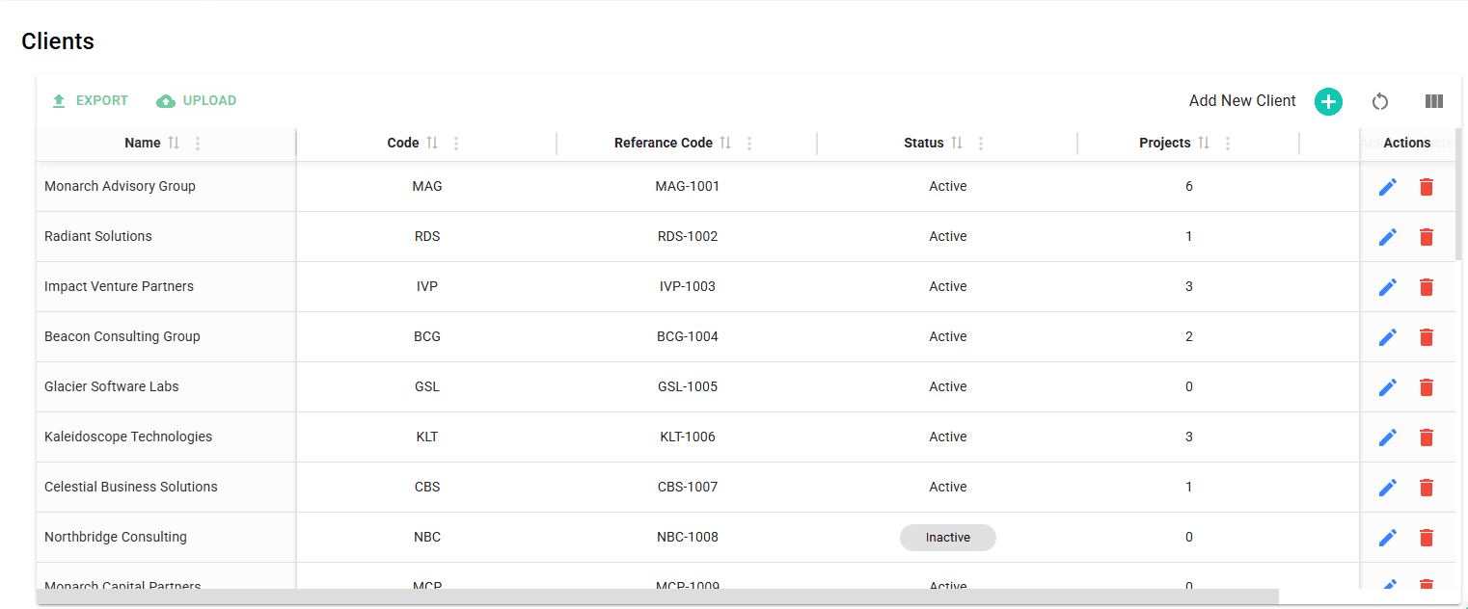Open the Referance Code column options menu
The image size is (1468, 609).
pyautogui.click(x=749, y=143)
